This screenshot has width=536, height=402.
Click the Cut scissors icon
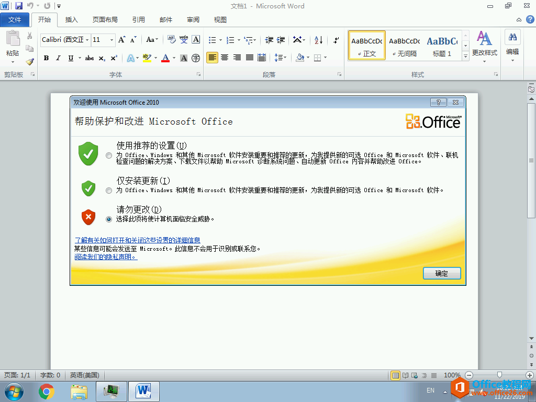[30, 36]
